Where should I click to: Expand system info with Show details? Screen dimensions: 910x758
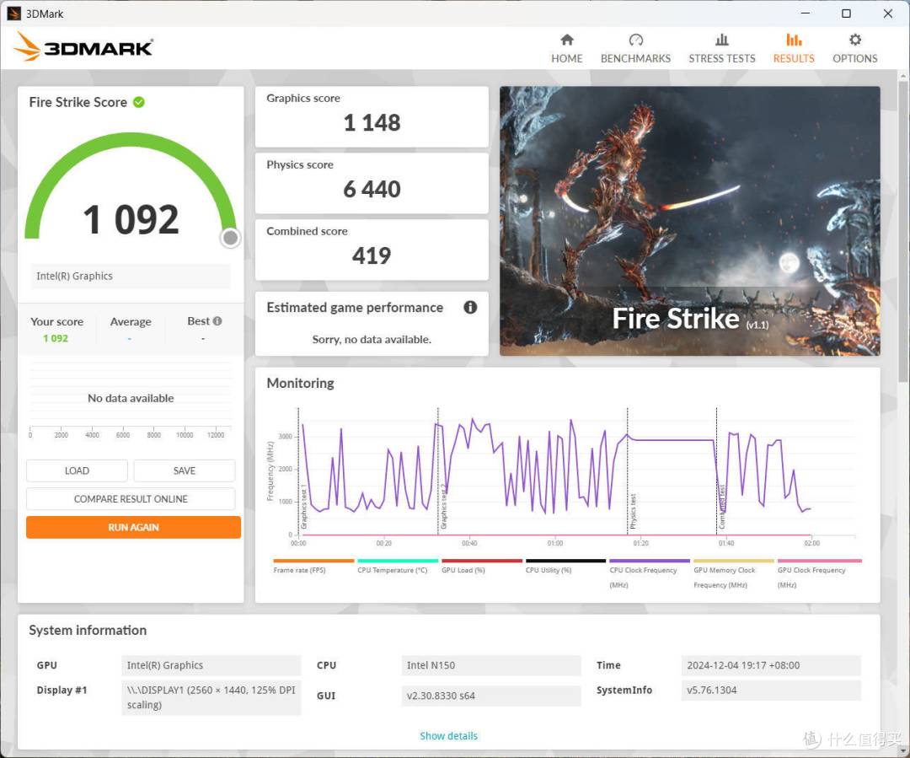(x=448, y=736)
